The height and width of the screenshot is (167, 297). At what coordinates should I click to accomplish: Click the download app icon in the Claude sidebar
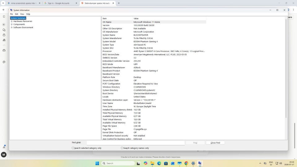[4, 147]
